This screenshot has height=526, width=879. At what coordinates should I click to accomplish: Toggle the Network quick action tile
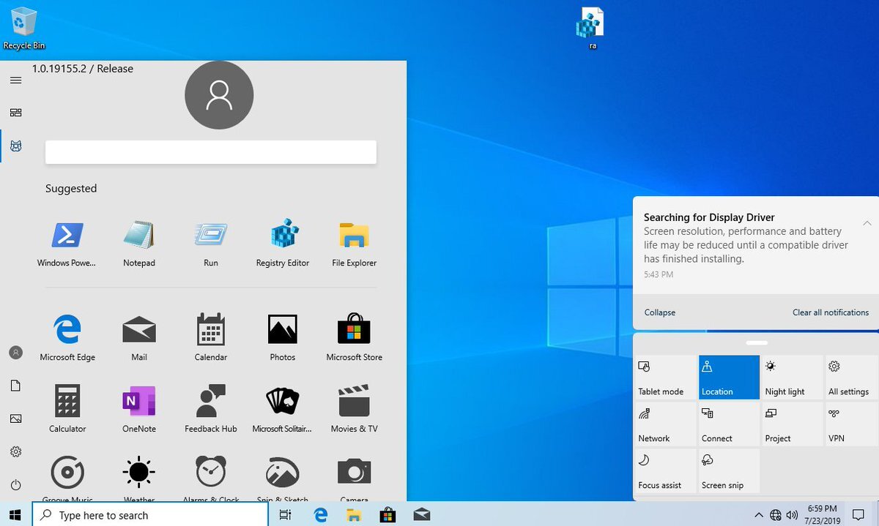(x=665, y=424)
